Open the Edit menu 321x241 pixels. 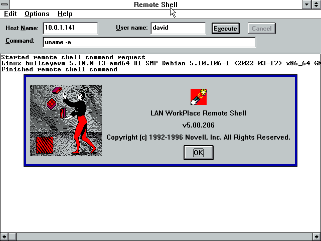[10, 14]
